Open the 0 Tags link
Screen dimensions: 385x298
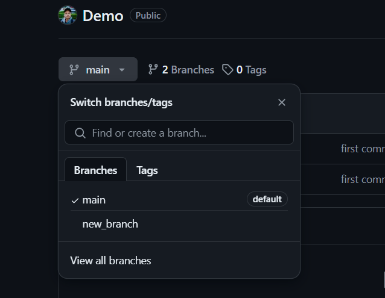[x=251, y=70]
